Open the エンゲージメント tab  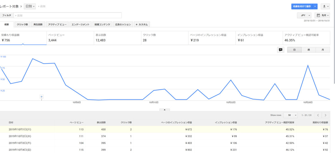pyautogui.click(x=80, y=24)
